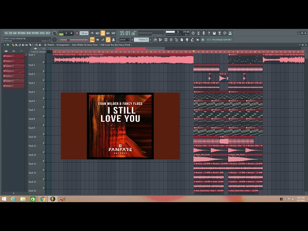Image resolution: width=308 pixels, height=231 pixels.
Task: Open the channel rack icon
Action: click(166, 39)
